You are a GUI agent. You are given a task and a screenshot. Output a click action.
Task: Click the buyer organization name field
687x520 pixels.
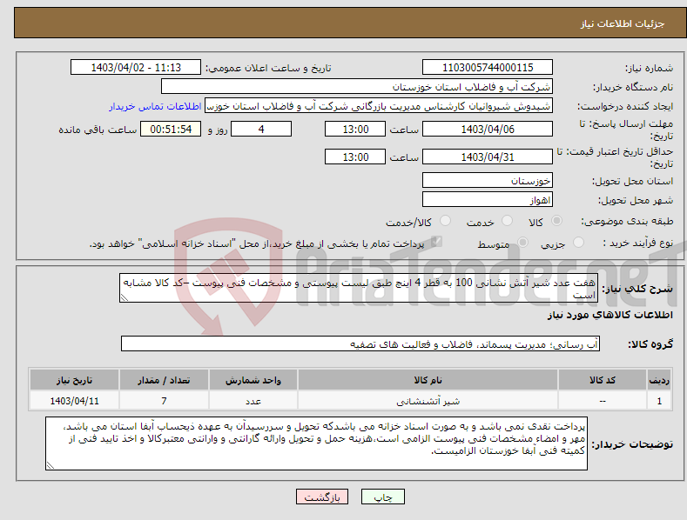(356, 87)
